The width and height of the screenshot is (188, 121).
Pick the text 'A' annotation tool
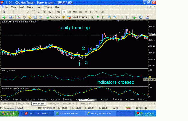coord(39,12)
